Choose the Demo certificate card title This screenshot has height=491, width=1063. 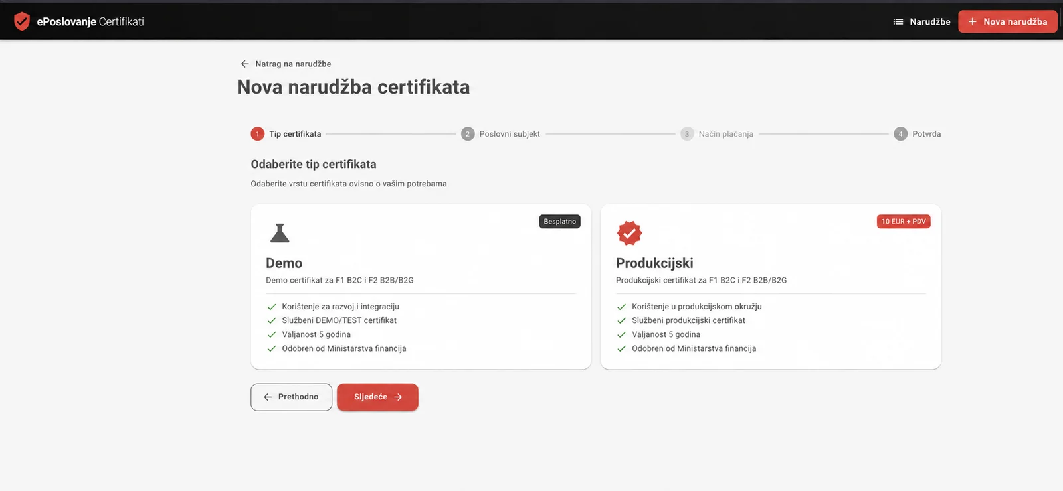284,263
